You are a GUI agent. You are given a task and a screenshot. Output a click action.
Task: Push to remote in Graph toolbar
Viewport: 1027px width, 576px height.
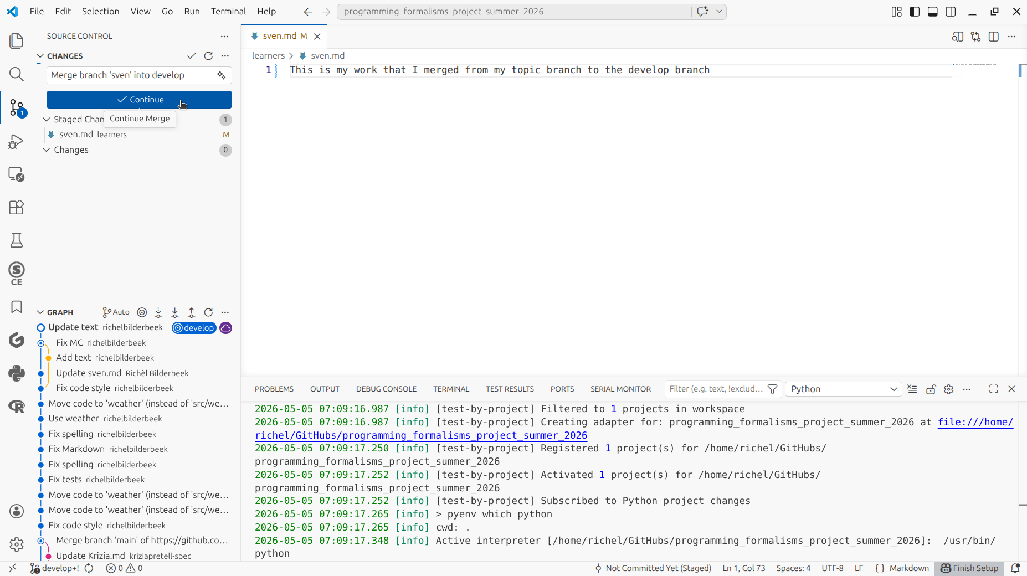[x=192, y=312]
